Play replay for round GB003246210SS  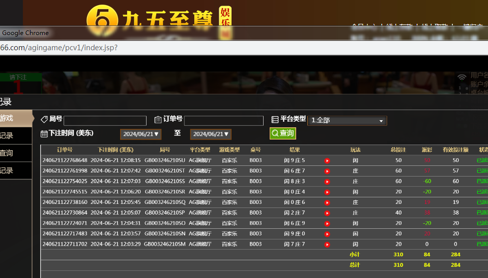click(327, 182)
